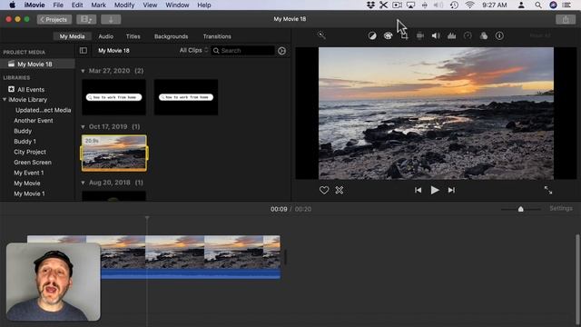Select second 'how to work from home' clip
The image size is (581, 327).
coord(186,97)
